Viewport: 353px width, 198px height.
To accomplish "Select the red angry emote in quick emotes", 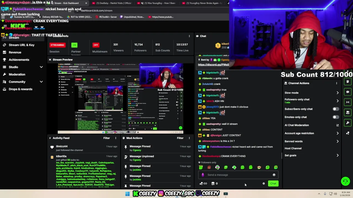I will pyautogui.click(x=209, y=167).
